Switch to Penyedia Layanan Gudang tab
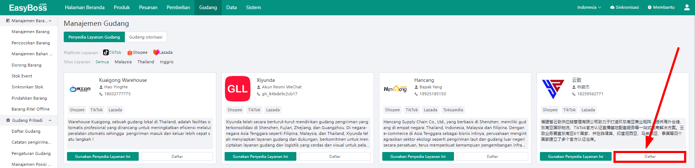Viewport: 695px width, 168px height. 94,37
